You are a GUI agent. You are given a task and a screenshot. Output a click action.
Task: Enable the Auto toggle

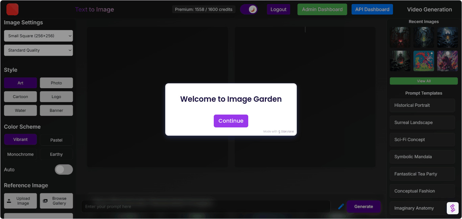point(64,169)
